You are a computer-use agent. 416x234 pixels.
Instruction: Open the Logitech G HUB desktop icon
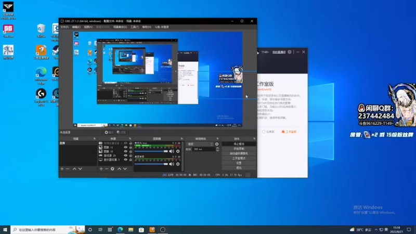coord(41,97)
